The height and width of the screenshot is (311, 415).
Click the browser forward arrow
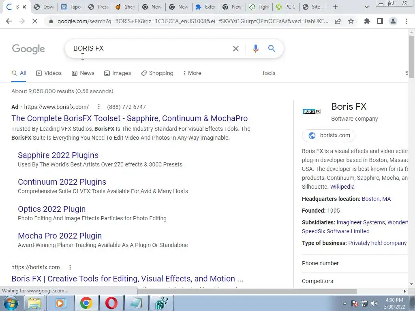click(x=22, y=21)
